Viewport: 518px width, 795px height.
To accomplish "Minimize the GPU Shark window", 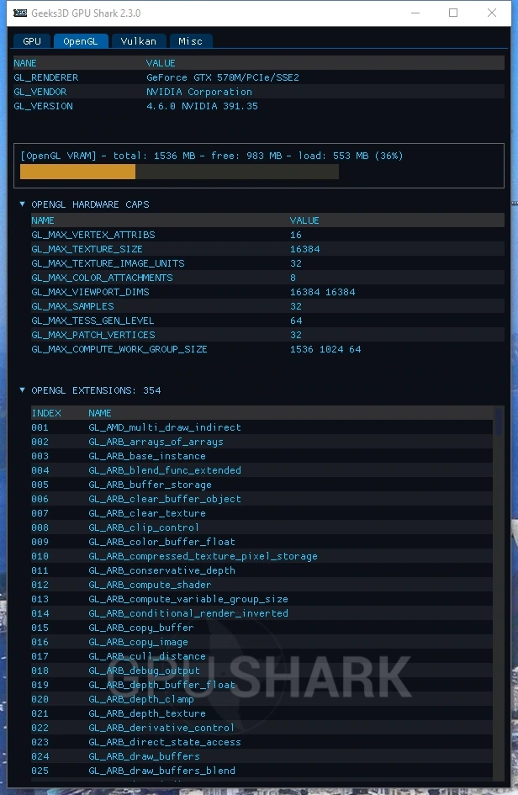I will tap(415, 13).
